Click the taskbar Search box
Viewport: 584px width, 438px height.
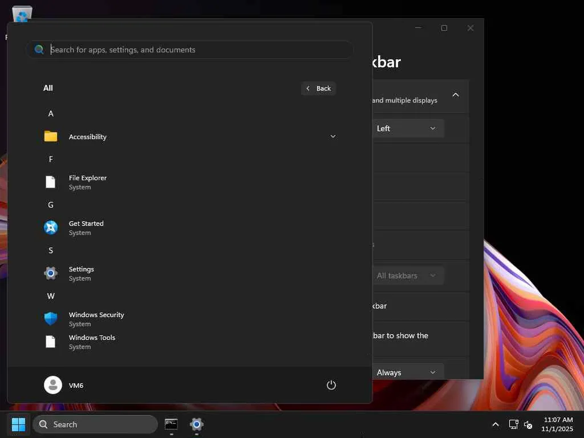coord(95,424)
